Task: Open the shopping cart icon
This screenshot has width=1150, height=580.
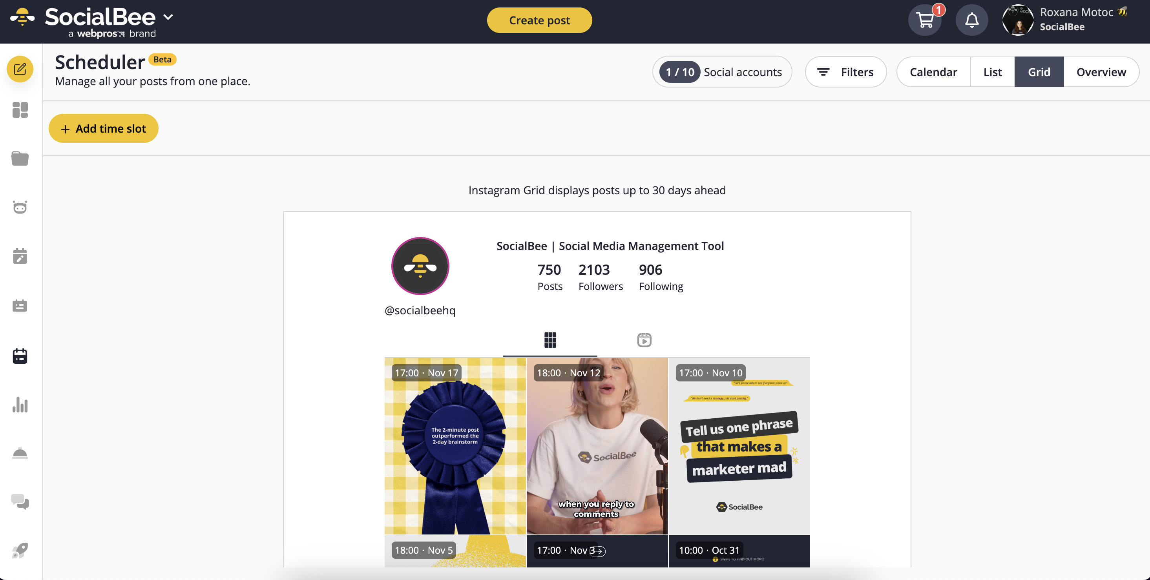Action: click(925, 20)
